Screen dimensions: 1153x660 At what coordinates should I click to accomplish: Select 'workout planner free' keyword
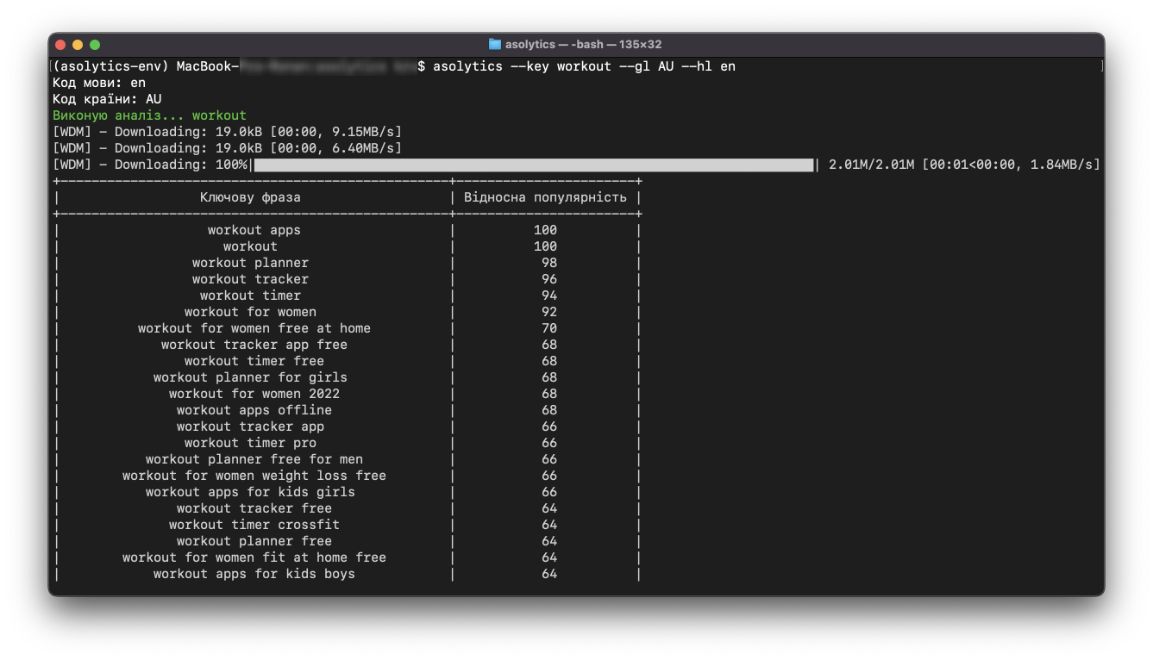(254, 541)
